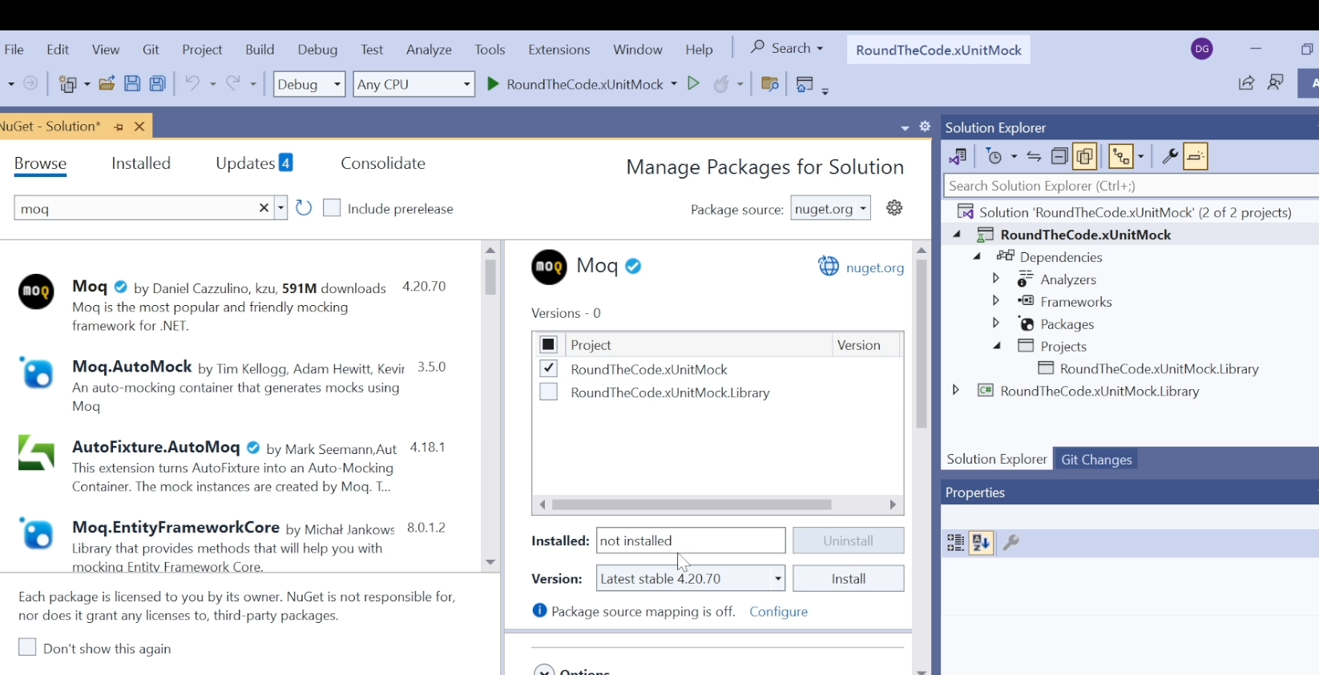Image resolution: width=1319 pixels, height=675 pixels.
Task: Click the Undo arrow icon
Action: (x=192, y=83)
